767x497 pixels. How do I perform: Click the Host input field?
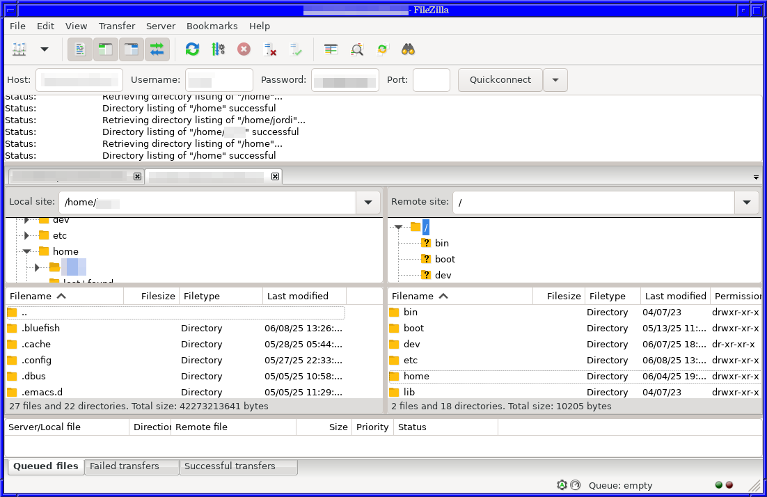pyautogui.click(x=80, y=80)
